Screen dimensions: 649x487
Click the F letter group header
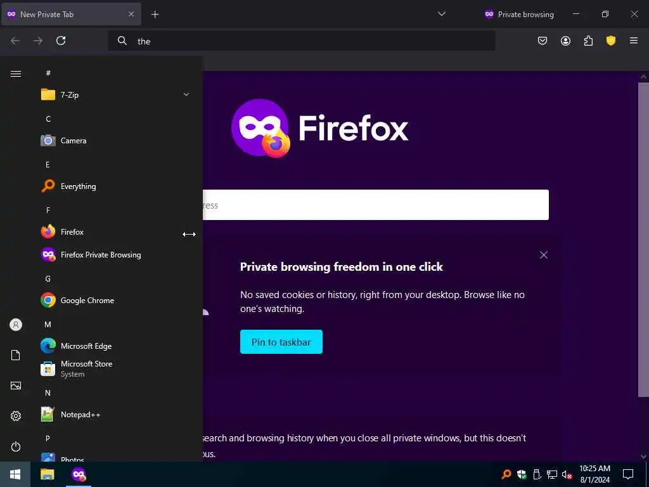48,211
